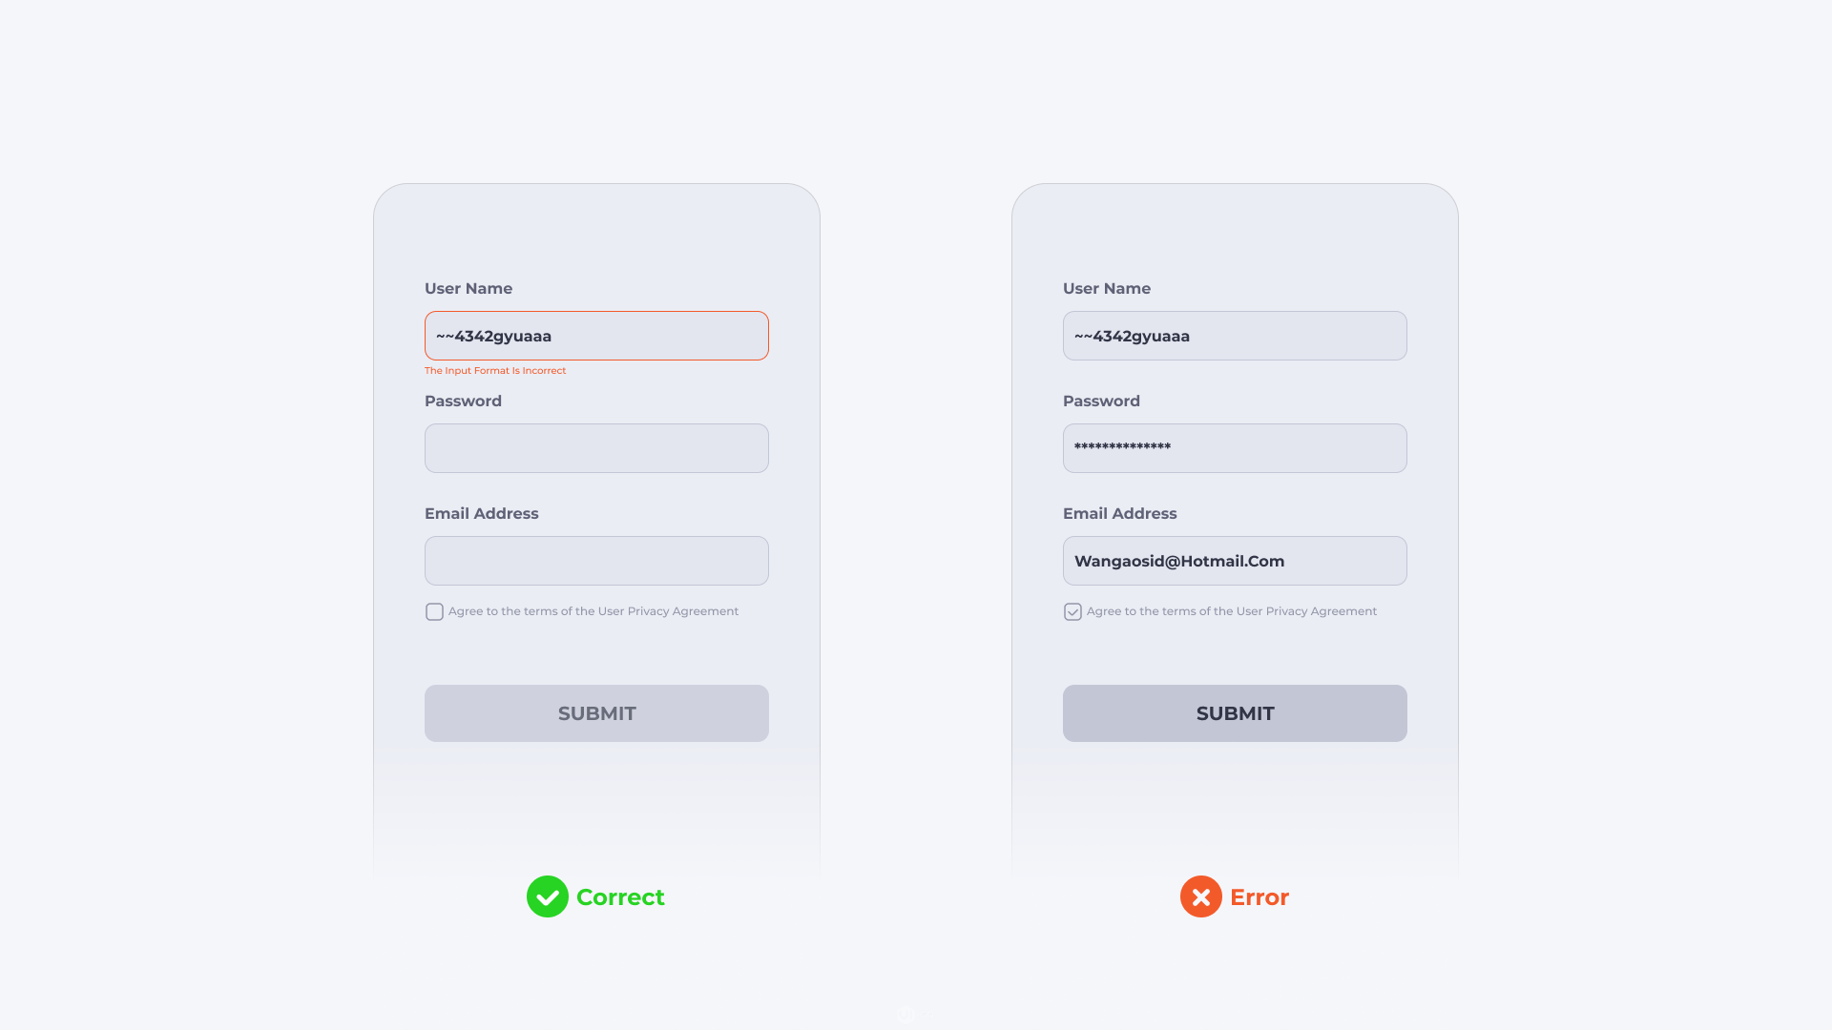Uncheck the ticked Privacy Agreement checkbox
This screenshot has width=1832, height=1030.
1072,612
